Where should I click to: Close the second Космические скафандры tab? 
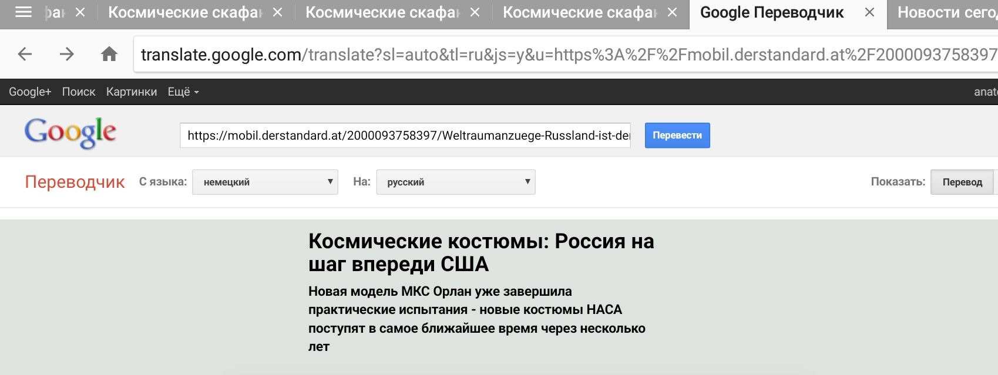[475, 12]
